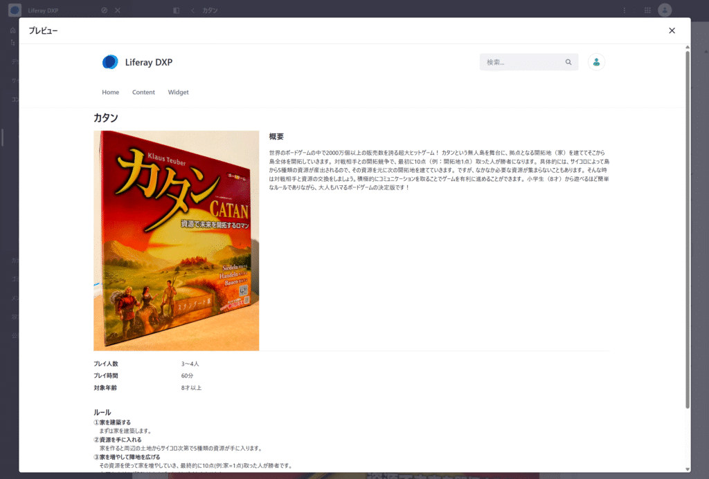Open the Liferay DXP site name link
Screen dimensions: 709x479
pos(149,62)
